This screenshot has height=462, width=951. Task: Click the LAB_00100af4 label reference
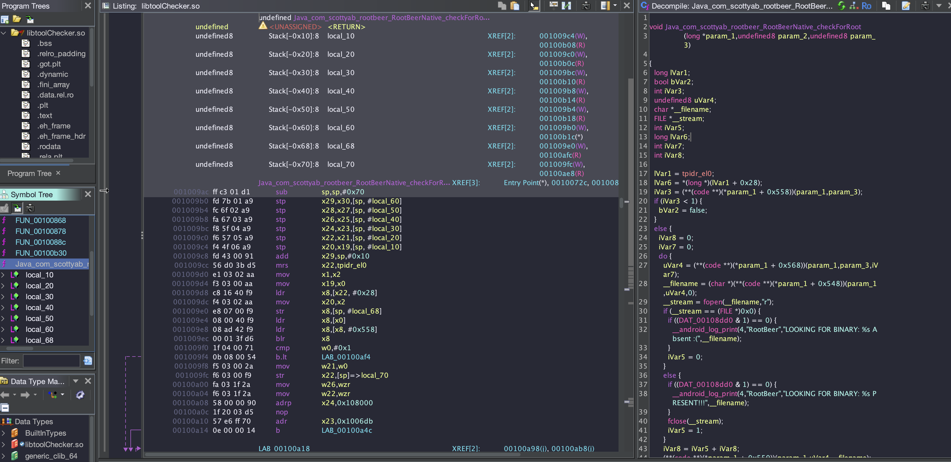tap(346, 357)
